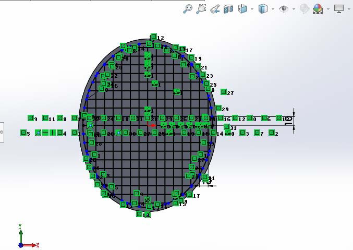The image size is (353, 250).
Task: Click the Display Style cube icon
Action: coord(263,9)
